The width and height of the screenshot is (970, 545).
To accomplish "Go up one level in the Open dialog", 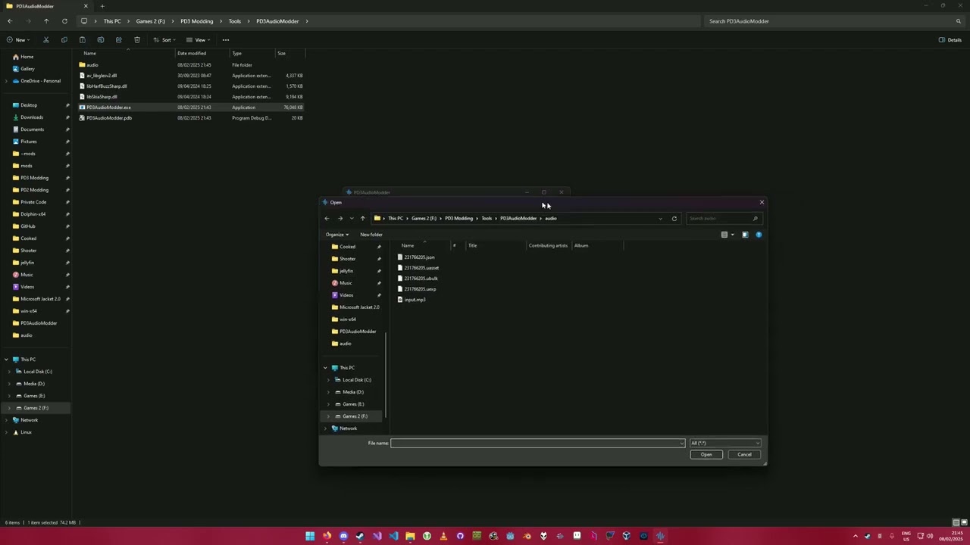I will [x=362, y=218].
